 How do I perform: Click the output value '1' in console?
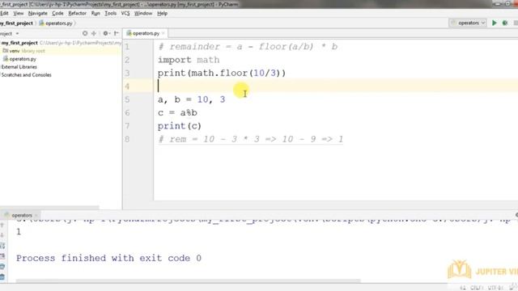19,232
